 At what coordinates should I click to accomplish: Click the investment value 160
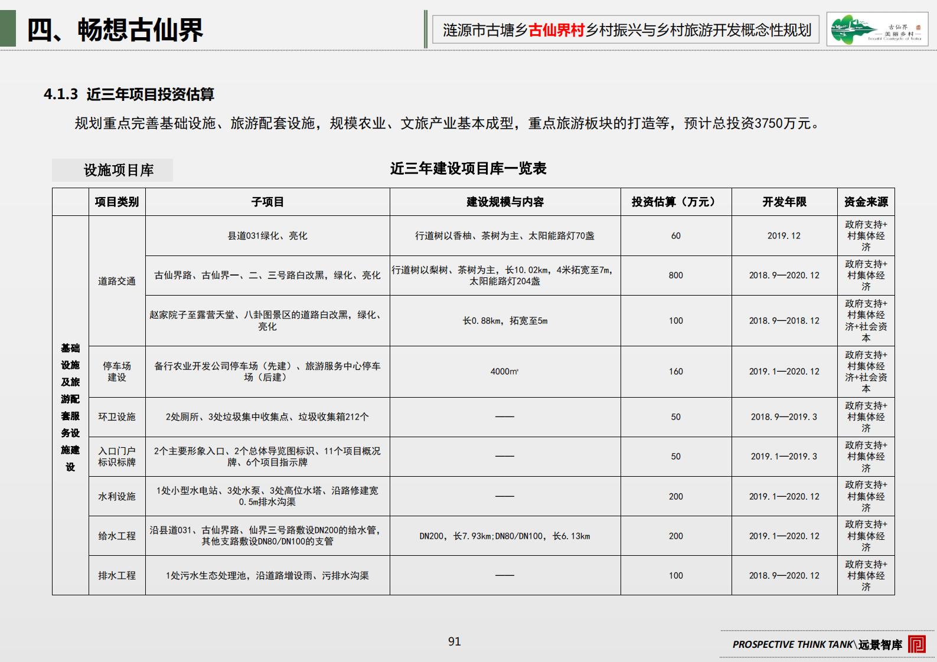pyautogui.click(x=676, y=372)
